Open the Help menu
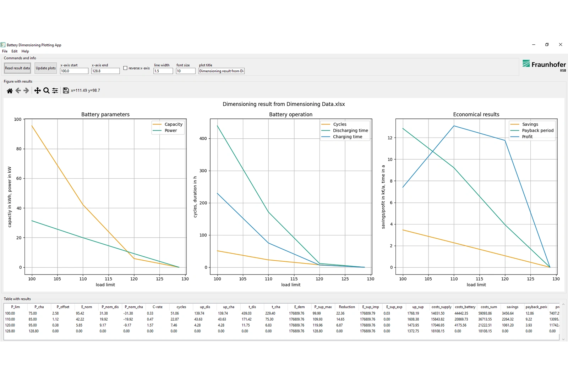Screen dimensions: 568x383 click(x=25, y=51)
